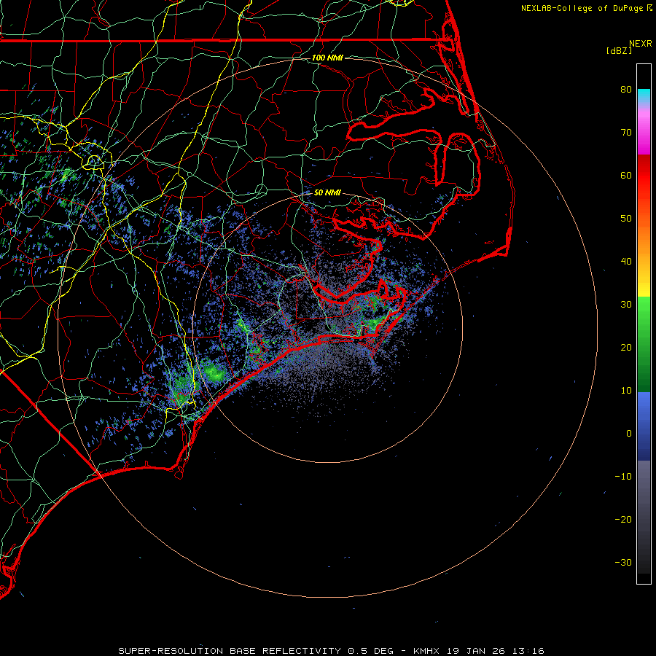This screenshot has height=656, width=656.
Task: Click the [dBZ] units label
Action: pos(619,50)
